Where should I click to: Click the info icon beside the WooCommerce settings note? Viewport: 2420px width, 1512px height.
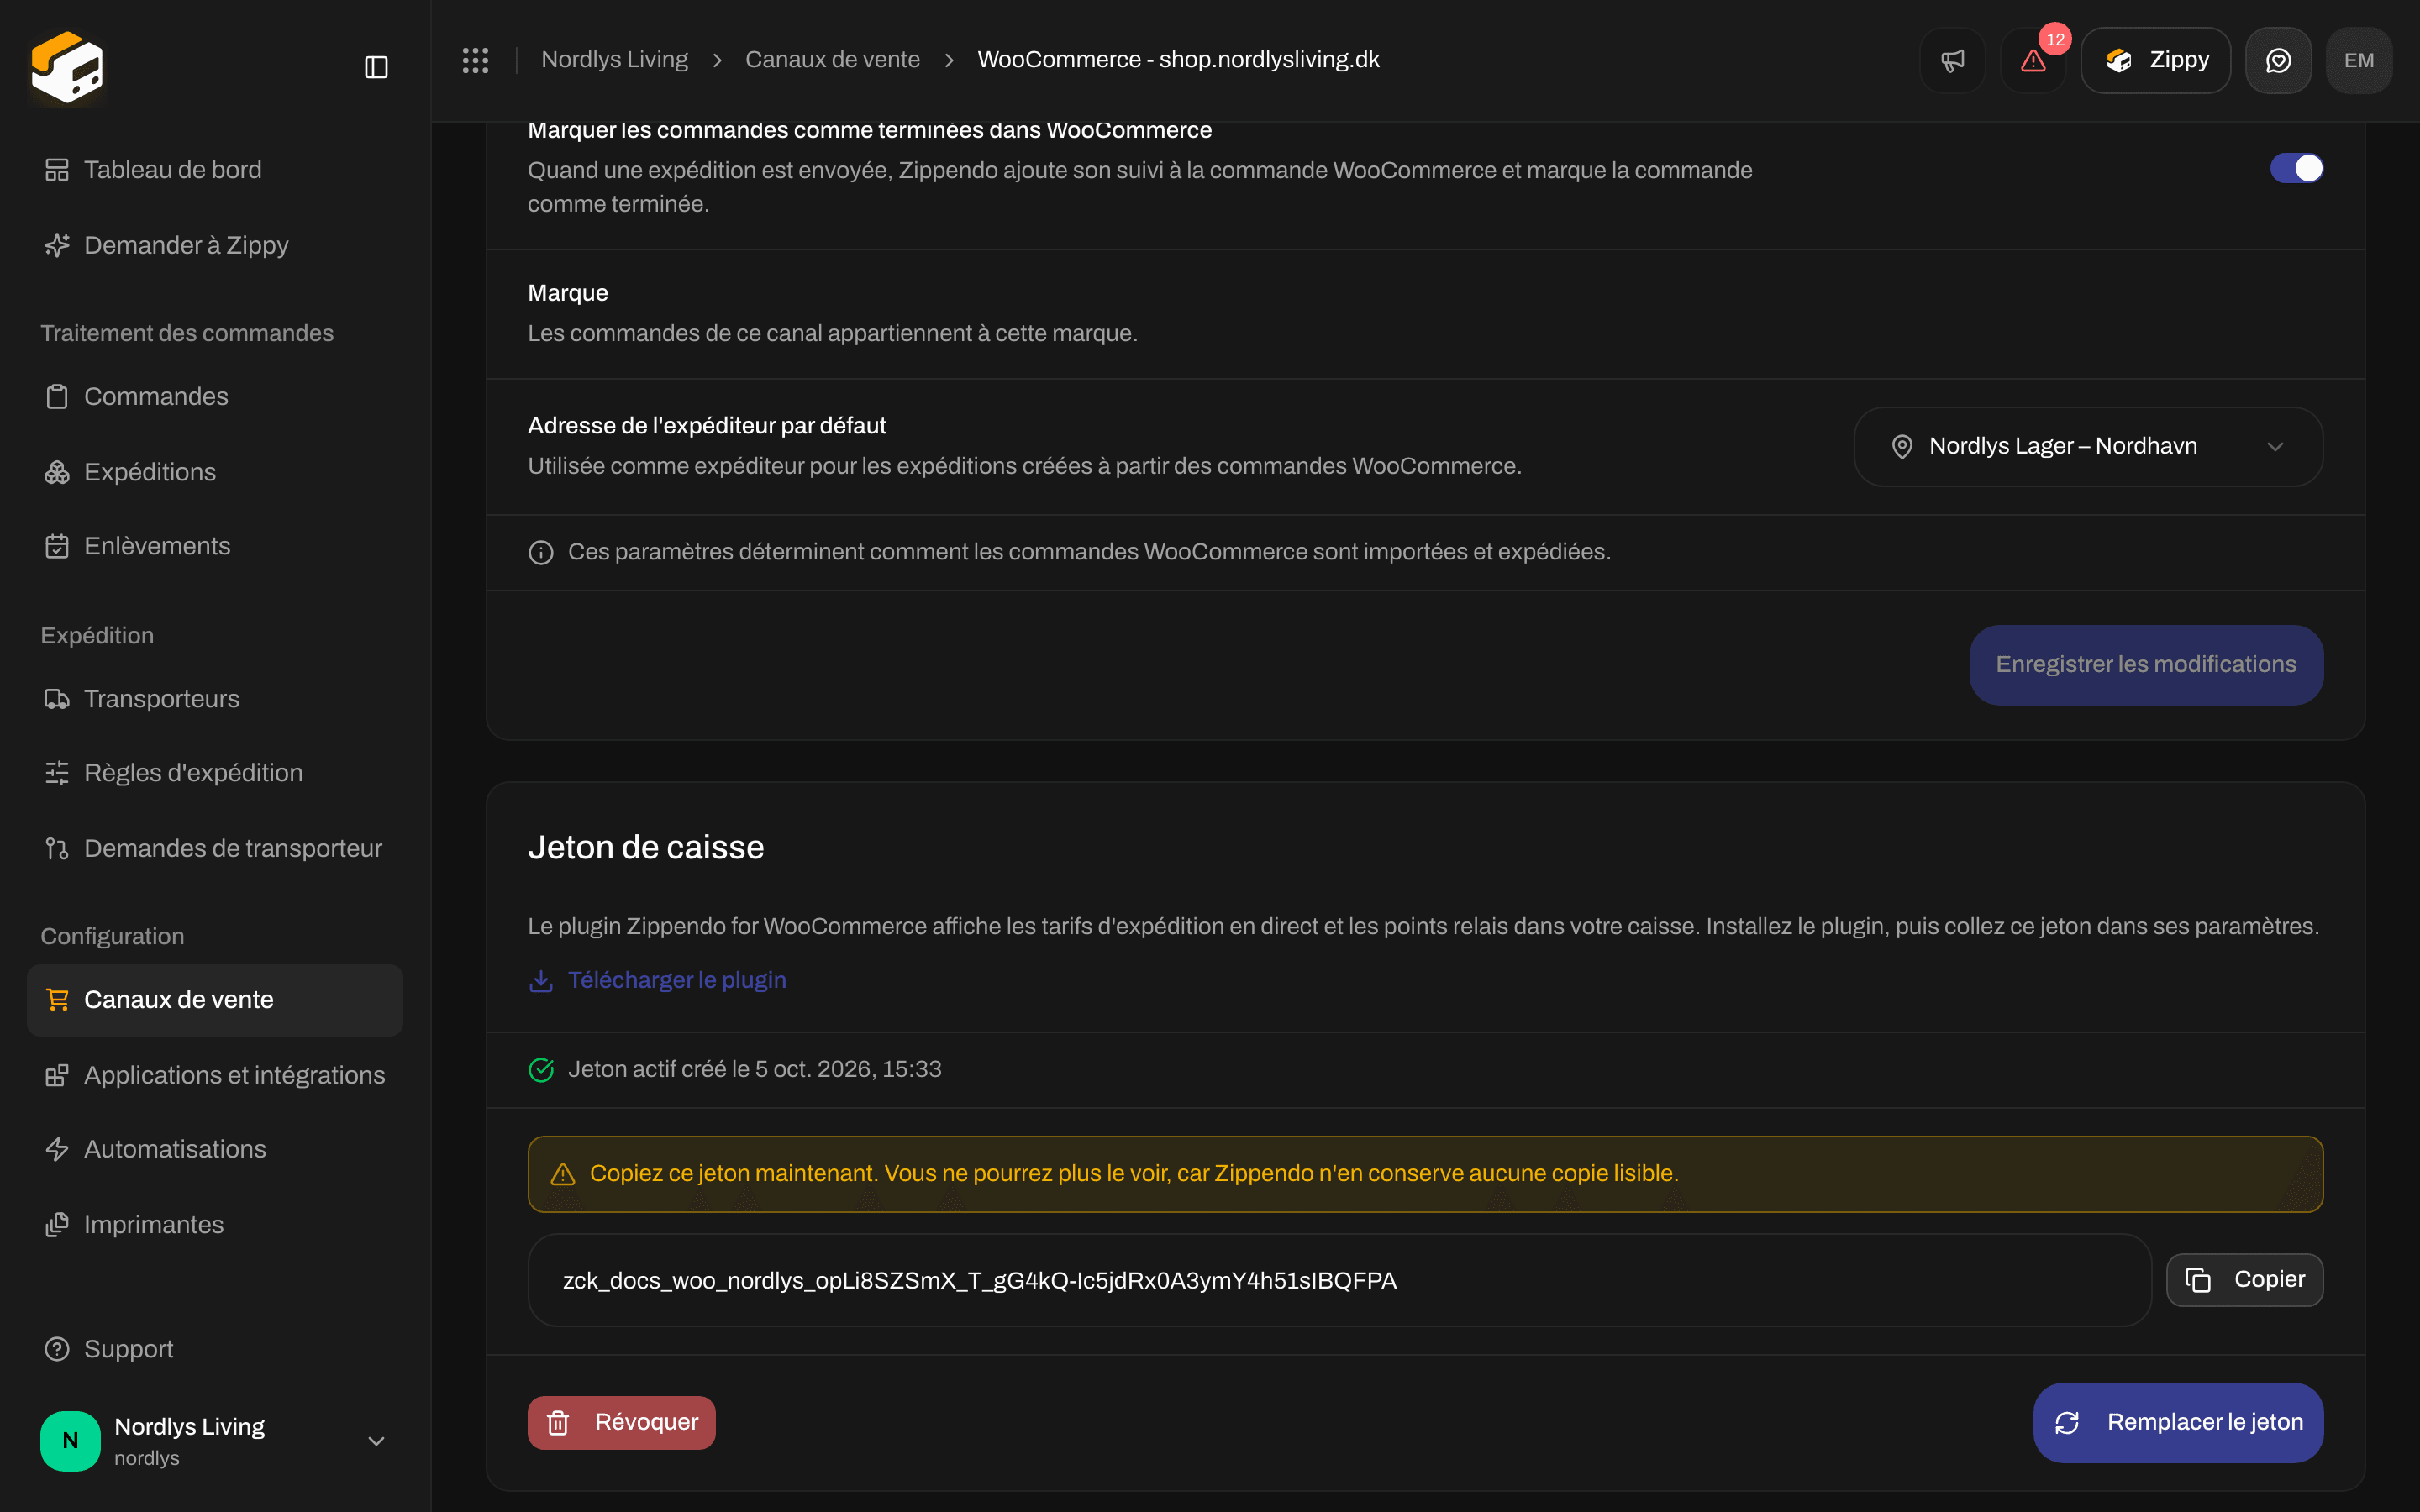[541, 552]
